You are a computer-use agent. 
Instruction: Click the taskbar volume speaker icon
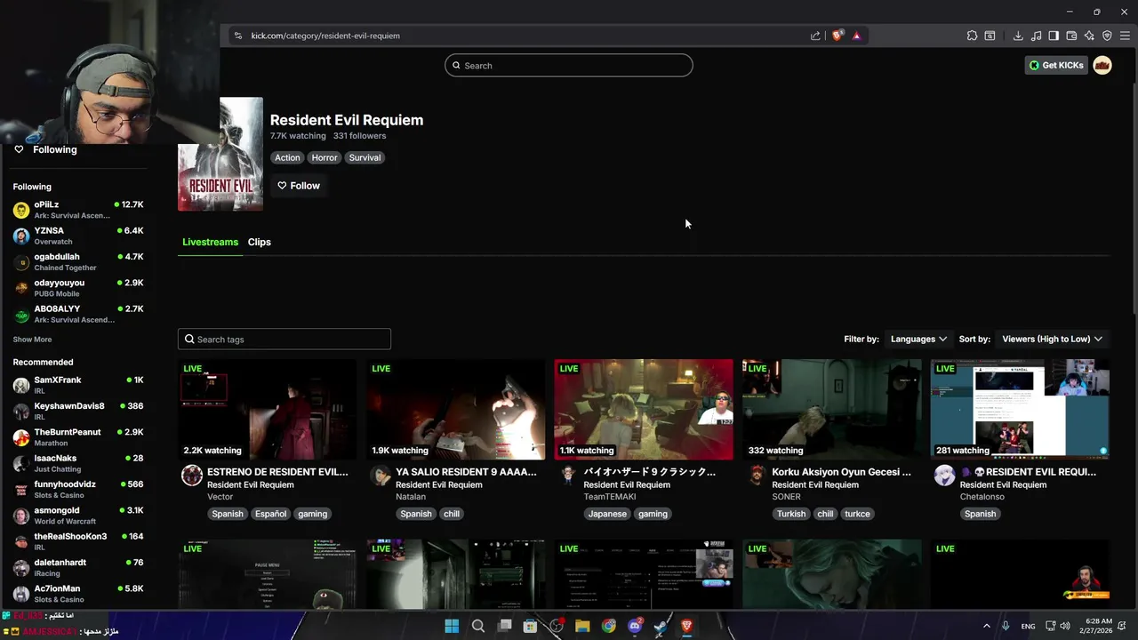tap(1065, 626)
